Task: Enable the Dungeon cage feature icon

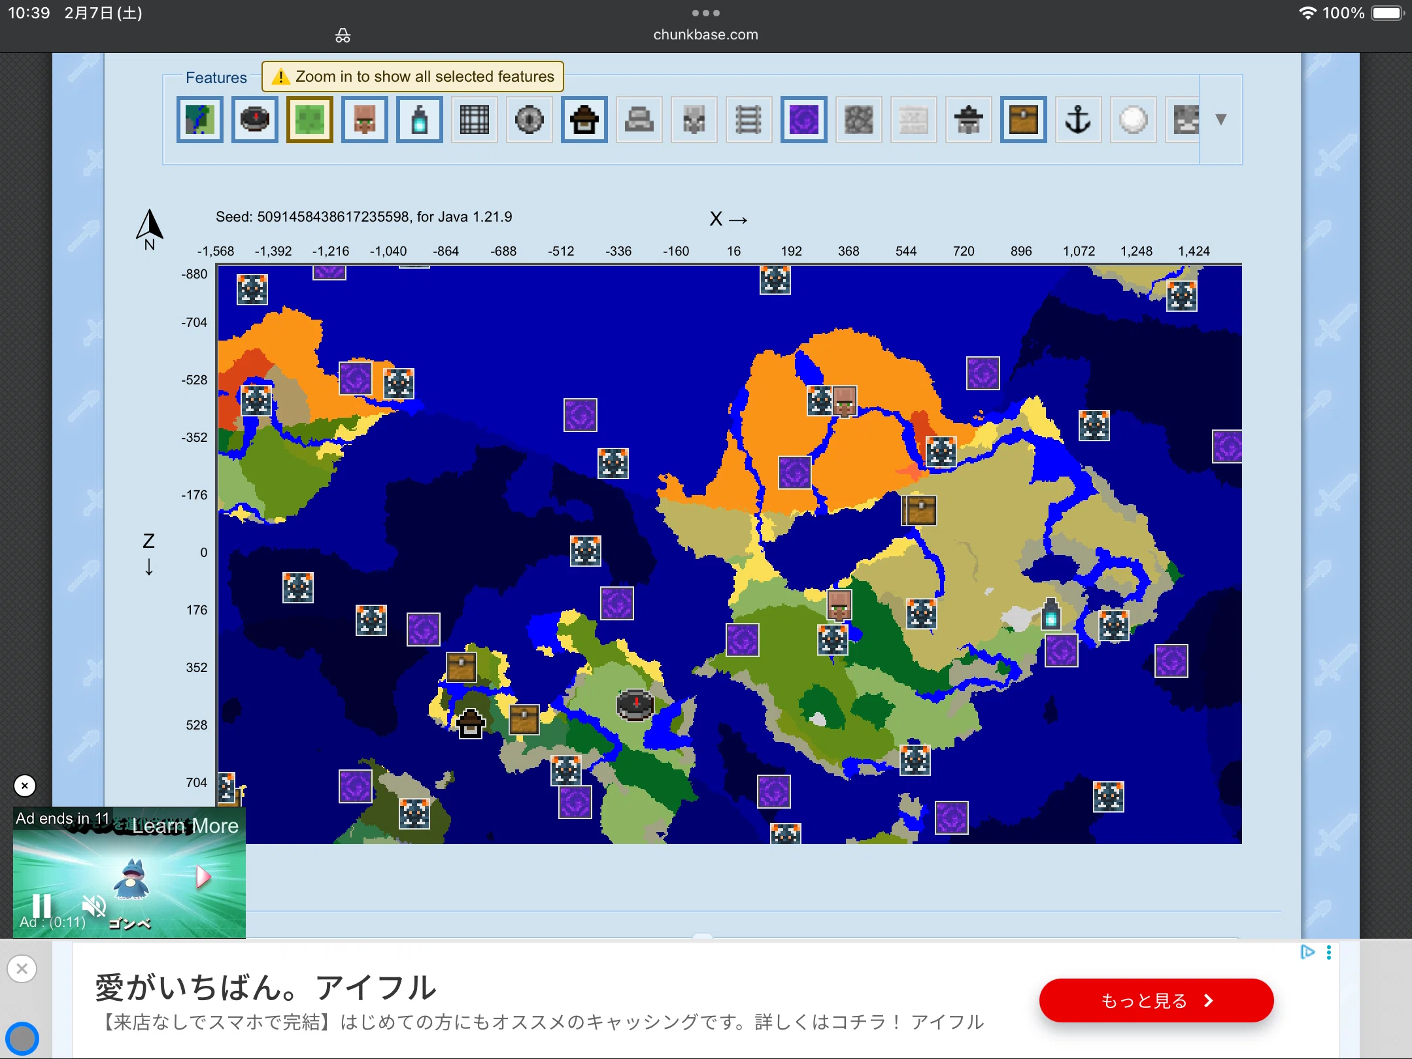Action: click(475, 120)
